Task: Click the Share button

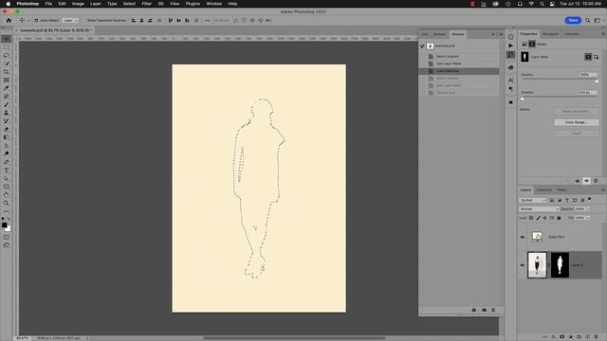Action: coord(573,20)
